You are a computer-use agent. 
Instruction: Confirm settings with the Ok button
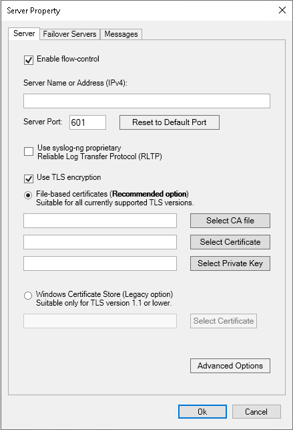[202, 412]
